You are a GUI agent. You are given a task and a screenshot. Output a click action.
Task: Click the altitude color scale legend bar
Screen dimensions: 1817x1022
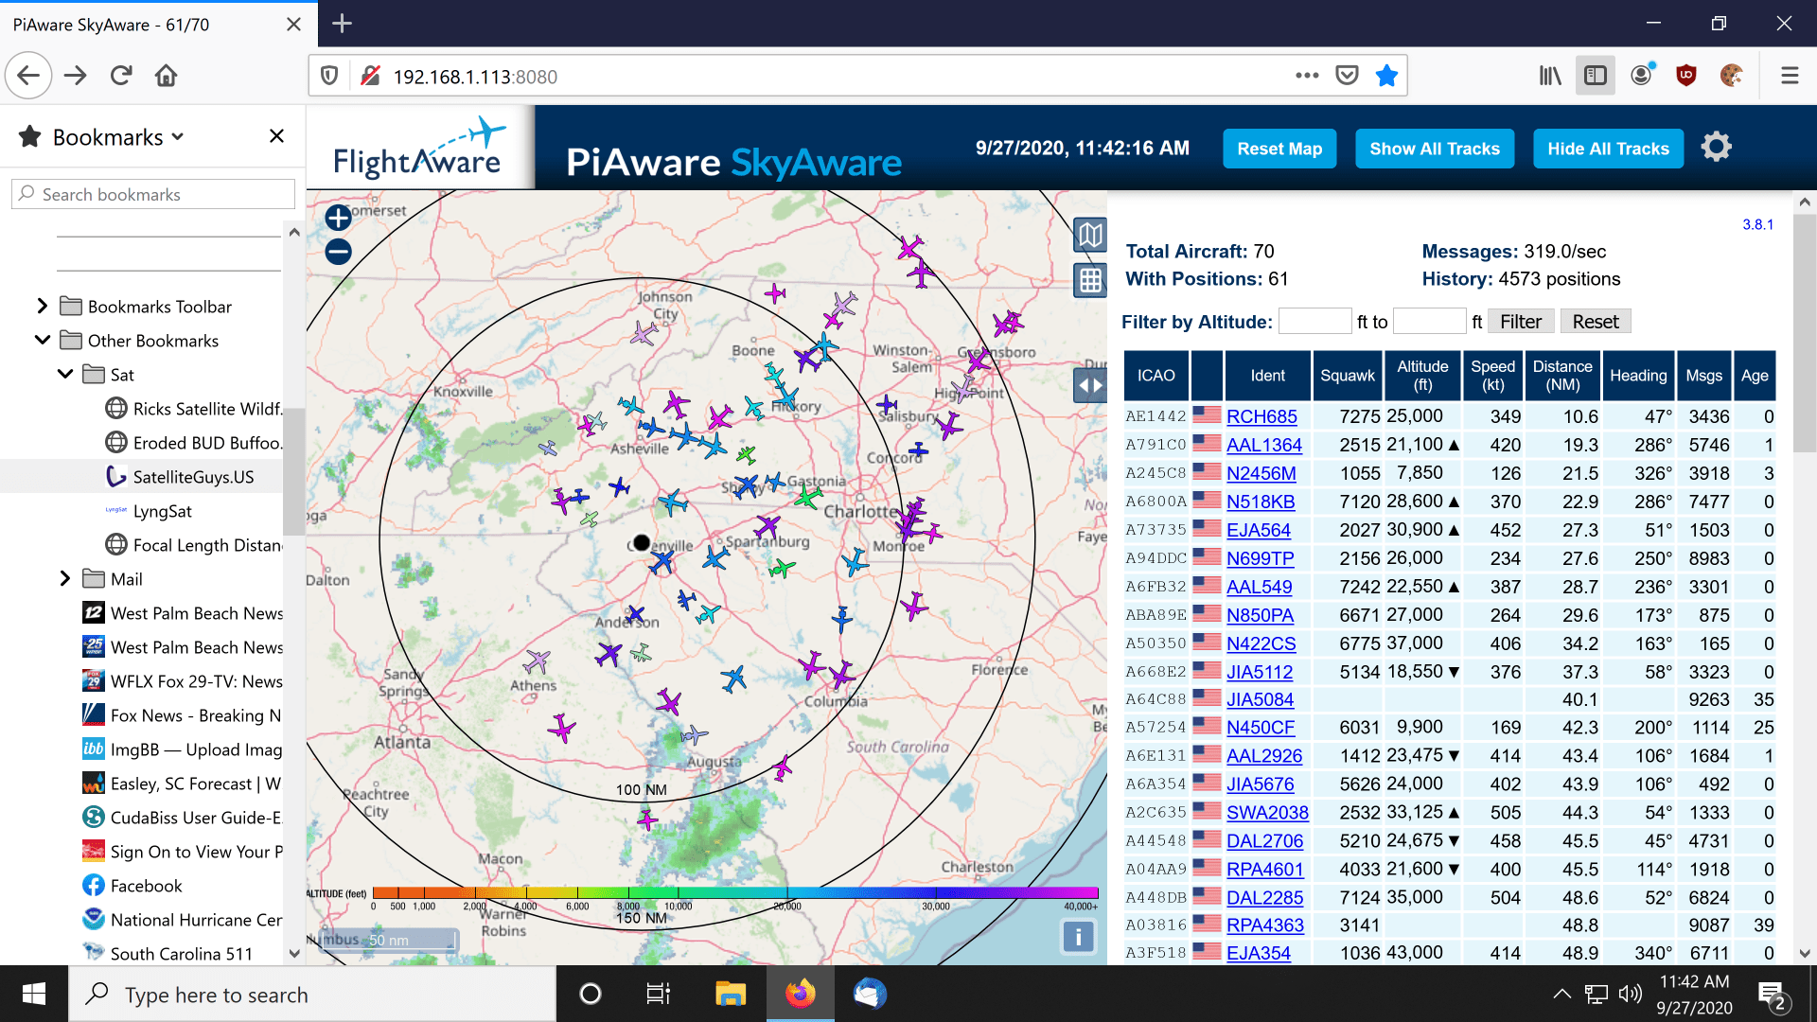pyautogui.click(x=735, y=892)
